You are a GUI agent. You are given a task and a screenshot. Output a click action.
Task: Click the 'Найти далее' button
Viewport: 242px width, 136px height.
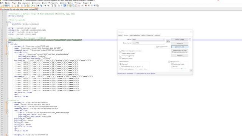point(180,39)
